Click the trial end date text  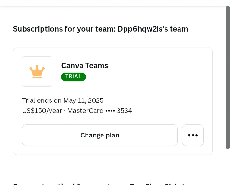63,100
